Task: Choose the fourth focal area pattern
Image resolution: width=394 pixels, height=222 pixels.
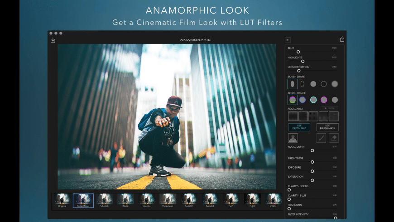Action: [323, 116]
